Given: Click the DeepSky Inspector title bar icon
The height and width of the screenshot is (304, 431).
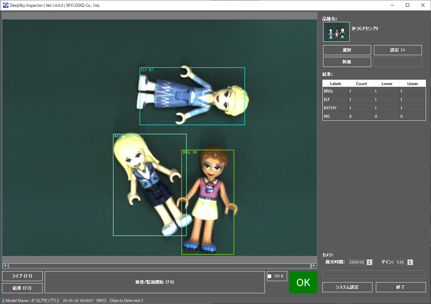Looking at the screenshot, I should coord(6,5).
